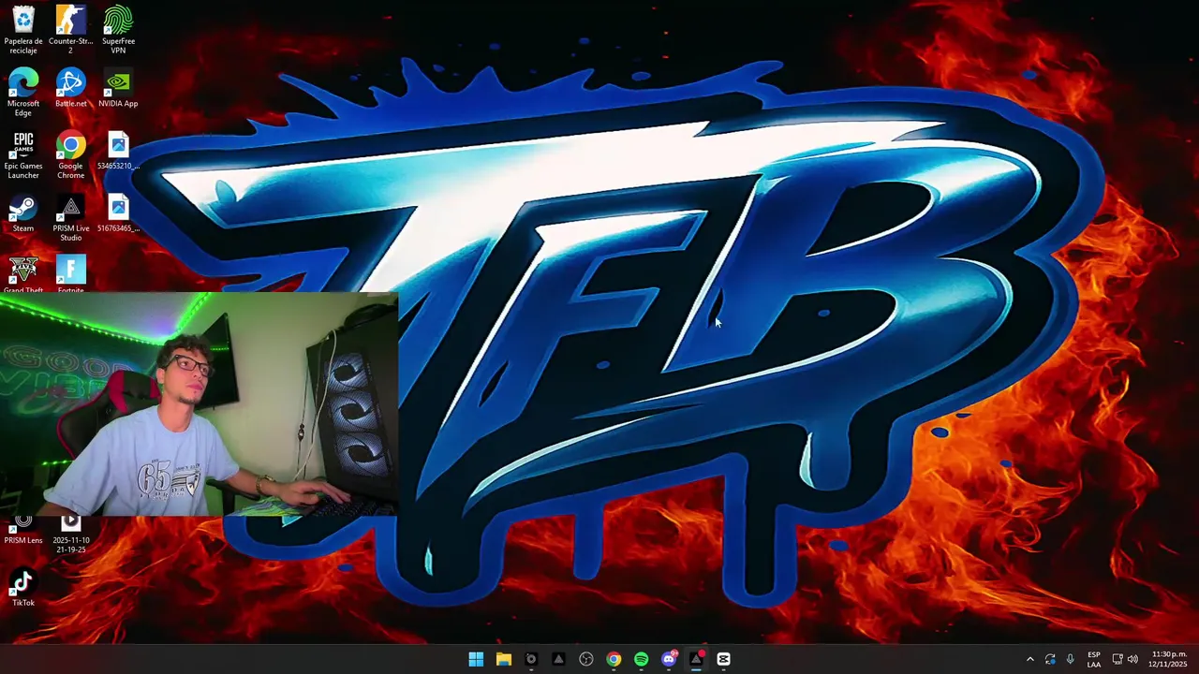Show hidden system tray icons
This screenshot has height=674, width=1199.
[x=1030, y=659]
